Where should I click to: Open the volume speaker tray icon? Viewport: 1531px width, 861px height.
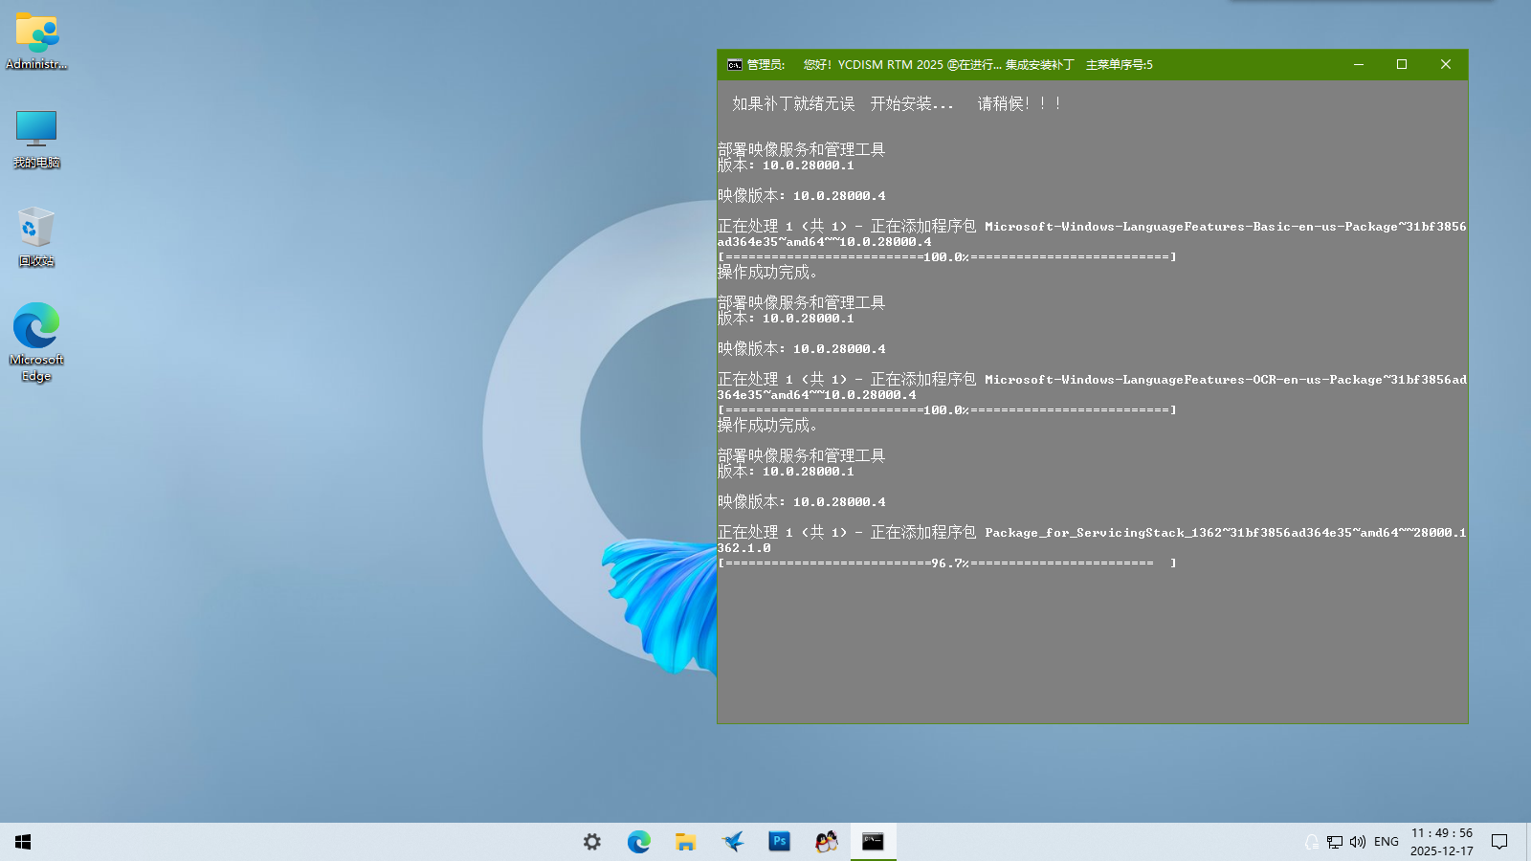point(1358,842)
